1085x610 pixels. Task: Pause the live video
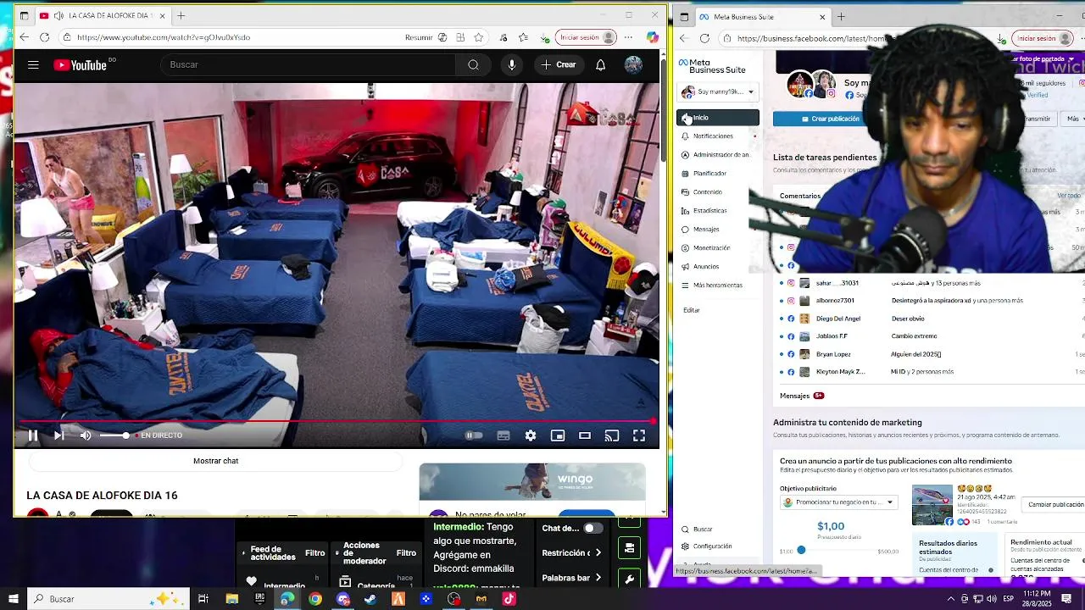(x=33, y=435)
